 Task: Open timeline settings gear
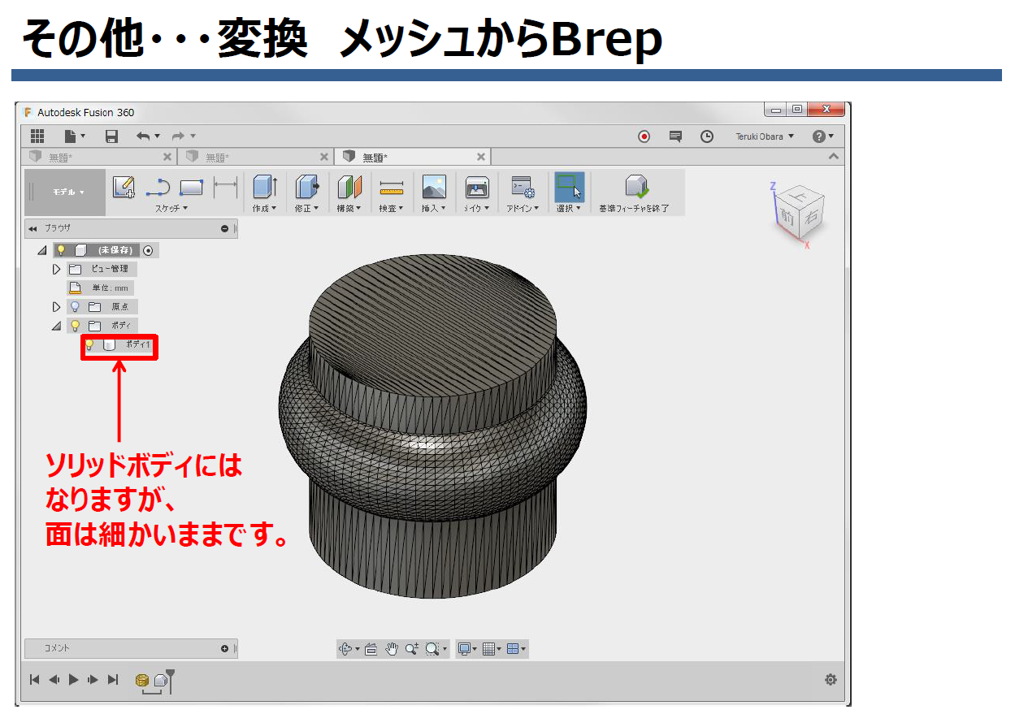[x=831, y=680]
